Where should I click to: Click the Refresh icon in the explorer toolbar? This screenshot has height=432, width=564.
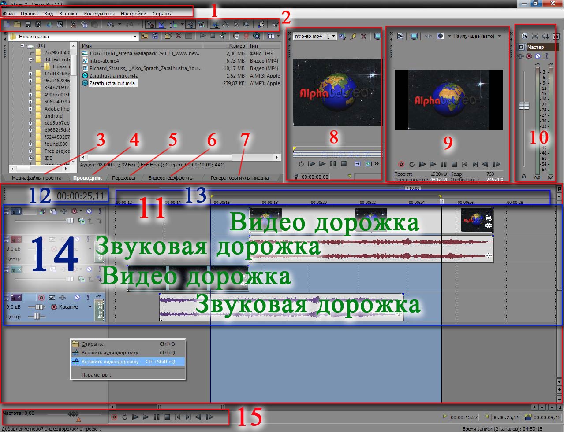click(x=155, y=36)
